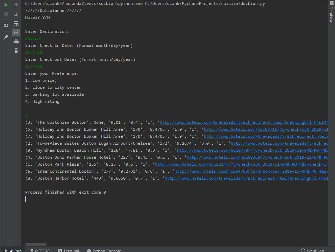
Task: Click the green 'Boston' input text
Action: coord(33,38)
